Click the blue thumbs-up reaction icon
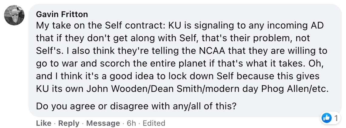The width and height of the screenshot is (346, 128). tap(327, 118)
